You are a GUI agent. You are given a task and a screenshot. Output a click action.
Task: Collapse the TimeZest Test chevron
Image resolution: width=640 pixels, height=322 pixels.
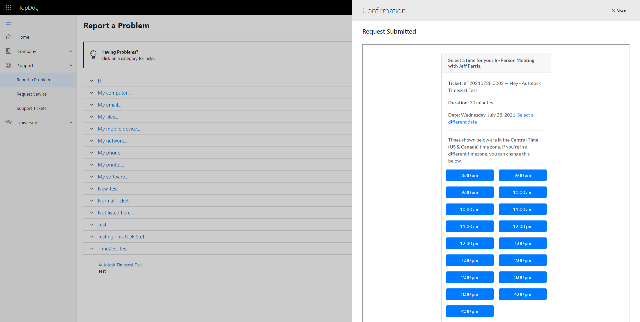[x=92, y=249]
